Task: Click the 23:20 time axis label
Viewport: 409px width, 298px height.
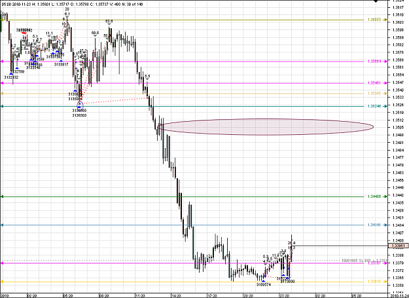Action: click(x=284, y=295)
